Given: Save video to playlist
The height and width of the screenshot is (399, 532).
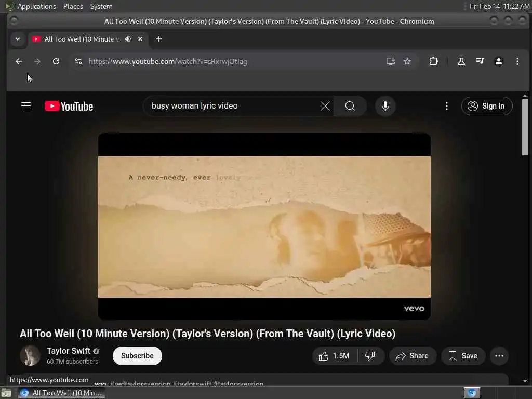Looking at the screenshot, I should point(463,356).
